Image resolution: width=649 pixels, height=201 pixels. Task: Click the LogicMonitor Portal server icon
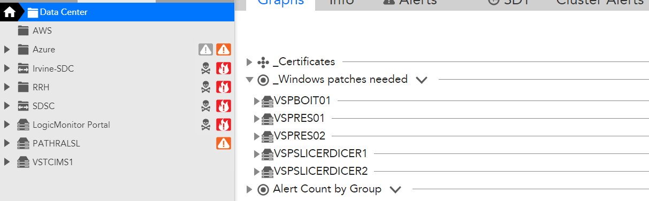(x=22, y=125)
